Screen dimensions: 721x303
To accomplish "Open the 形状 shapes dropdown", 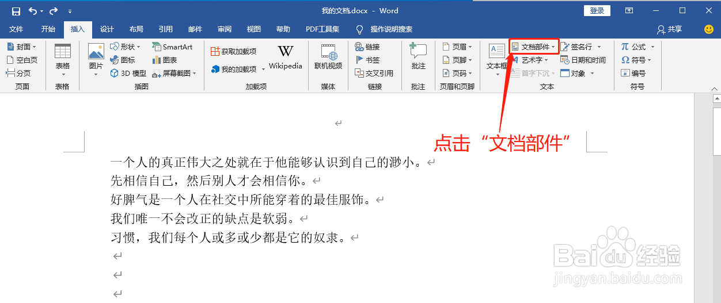I will 124,47.
